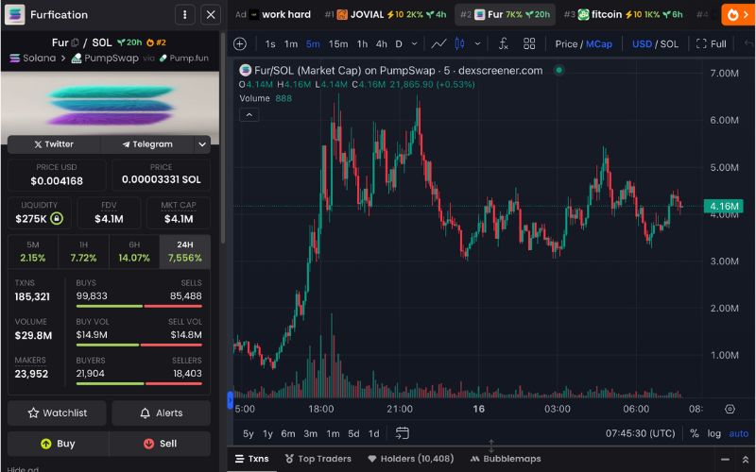Switch chart denomination to SOL
The height and width of the screenshot is (472, 756).
click(x=669, y=43)
